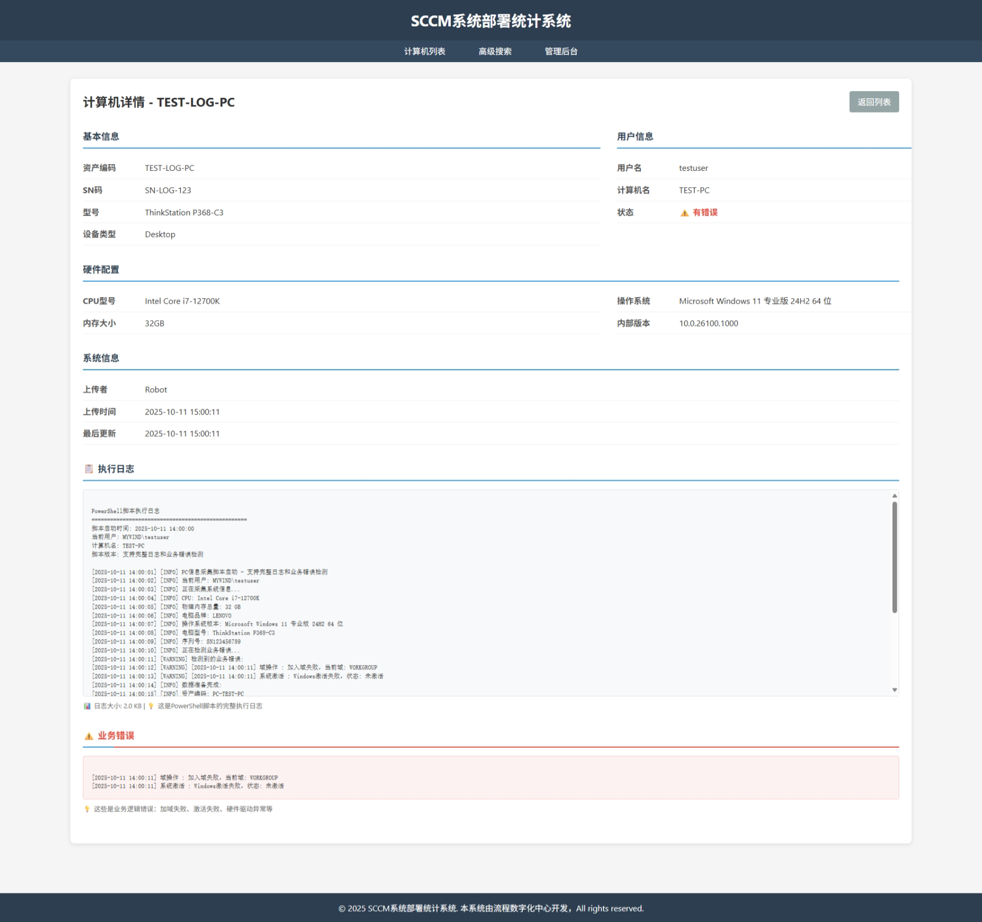Click the 执行日志 section heading
The height and width of the screenshot is (922, 982).
(116, 469)
